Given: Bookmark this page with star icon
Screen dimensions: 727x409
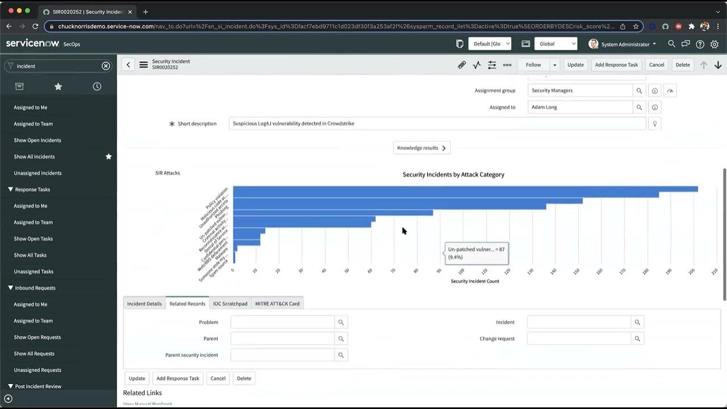Looking at the screenshot, I should pos(636,26).
